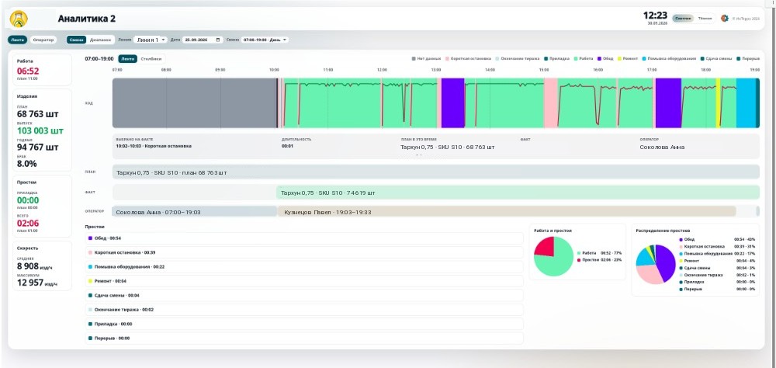
Task: Select the Смена period tab
Action: (x=77, y=40)
